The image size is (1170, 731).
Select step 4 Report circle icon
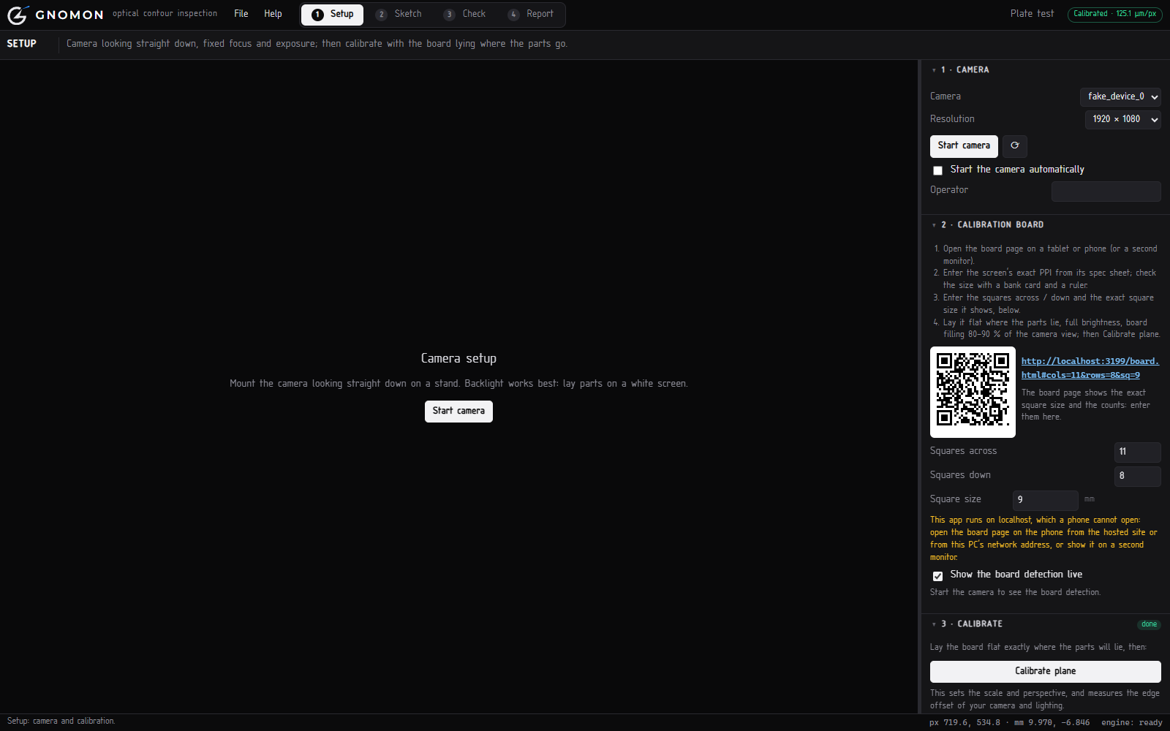pyautogui.click(x=513, y=15)
